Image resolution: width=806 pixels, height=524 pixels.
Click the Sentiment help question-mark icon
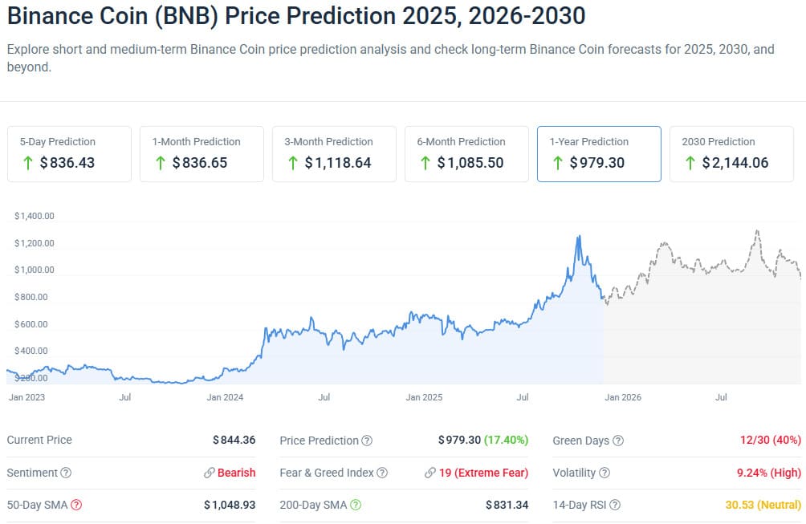click(66, 473)
